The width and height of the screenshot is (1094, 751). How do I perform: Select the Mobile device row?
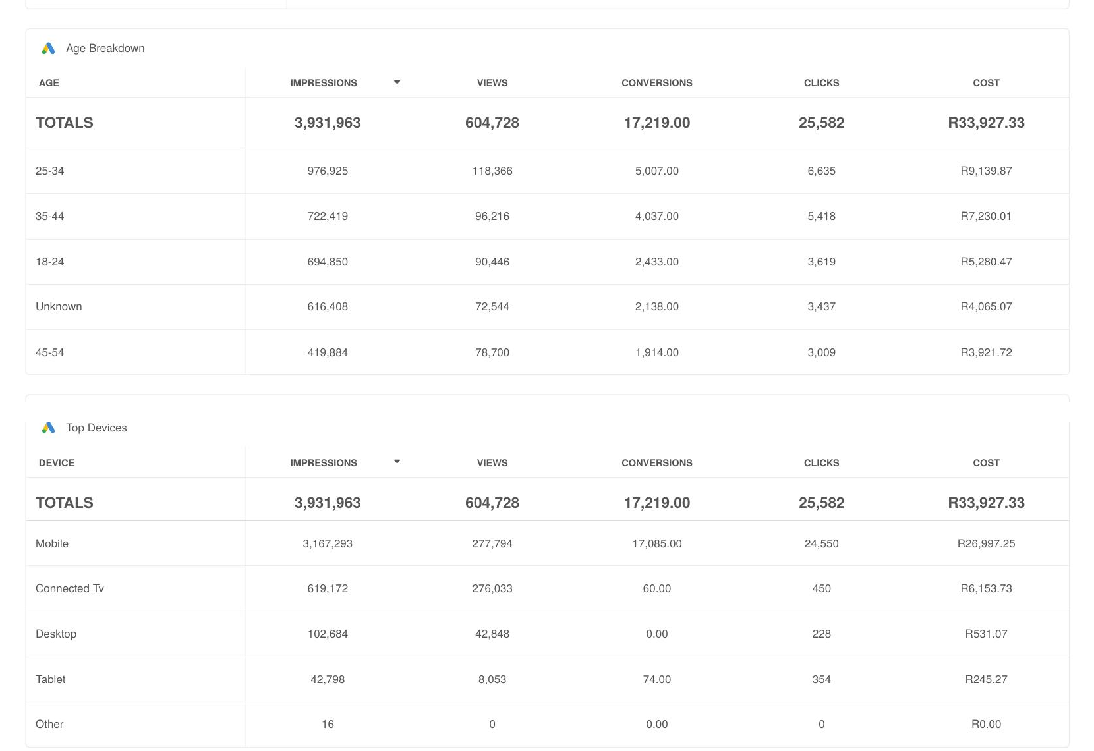click(x=547, y=543)
